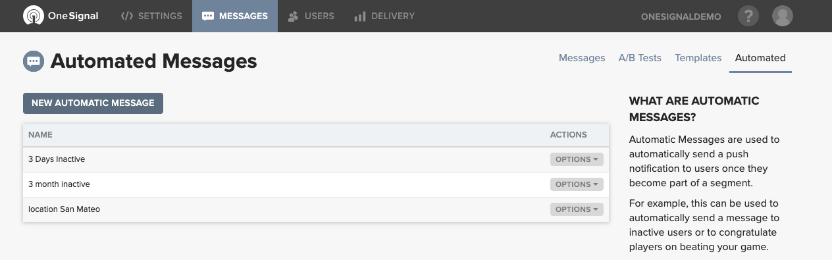Go to the Messages sub-tab
The width and height of the screenshot is (832, 260).
[x=582, y=58]
